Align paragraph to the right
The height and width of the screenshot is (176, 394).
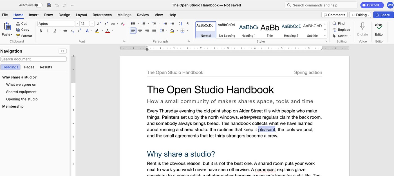tap(147, 31)
